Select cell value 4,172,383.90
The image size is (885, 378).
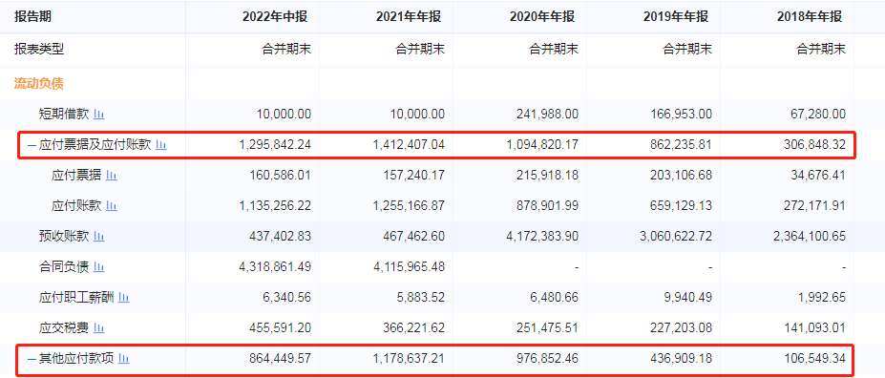pyautogui.click(x=542, y=237)
